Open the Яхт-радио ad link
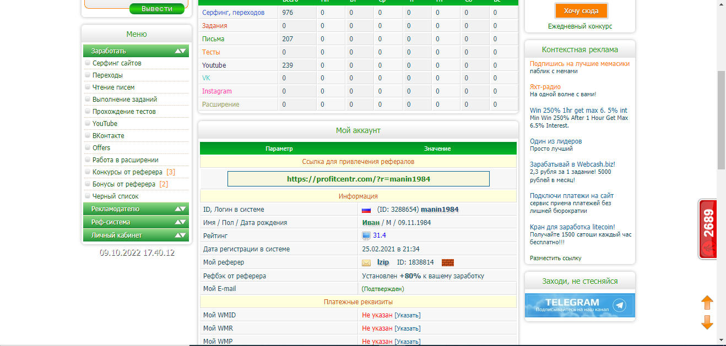 545,87
